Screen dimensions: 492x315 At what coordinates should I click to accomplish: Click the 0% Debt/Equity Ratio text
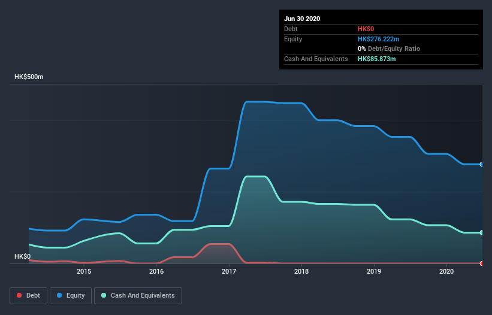point(389,49)
